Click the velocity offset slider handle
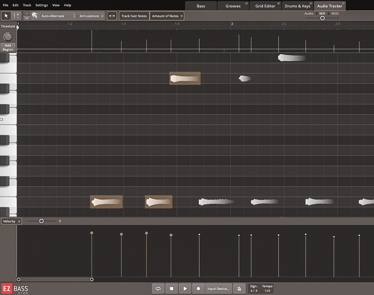 [x=41, y=221]
